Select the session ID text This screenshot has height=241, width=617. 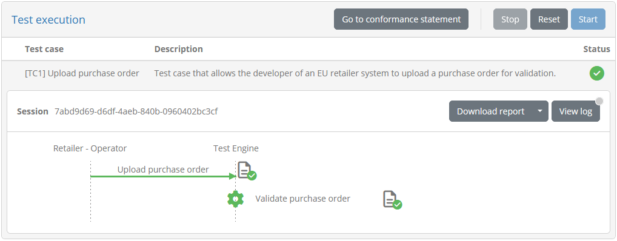click(136, 111)
